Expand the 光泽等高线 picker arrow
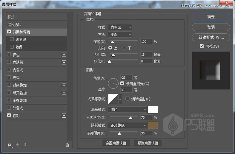Image resolution: width=235 pixels, height=154 pixels. [120, 99]
